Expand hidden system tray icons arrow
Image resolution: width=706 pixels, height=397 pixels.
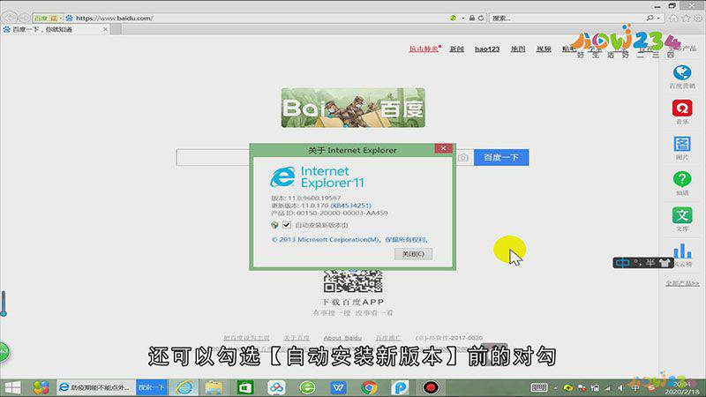tap(555, 388)
